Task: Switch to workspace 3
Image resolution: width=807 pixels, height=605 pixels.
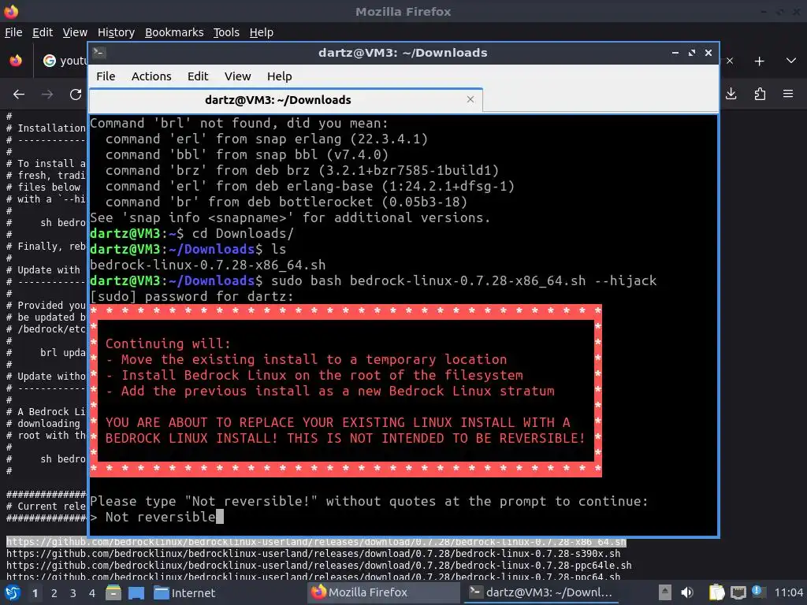Action: tap(73, 593)
